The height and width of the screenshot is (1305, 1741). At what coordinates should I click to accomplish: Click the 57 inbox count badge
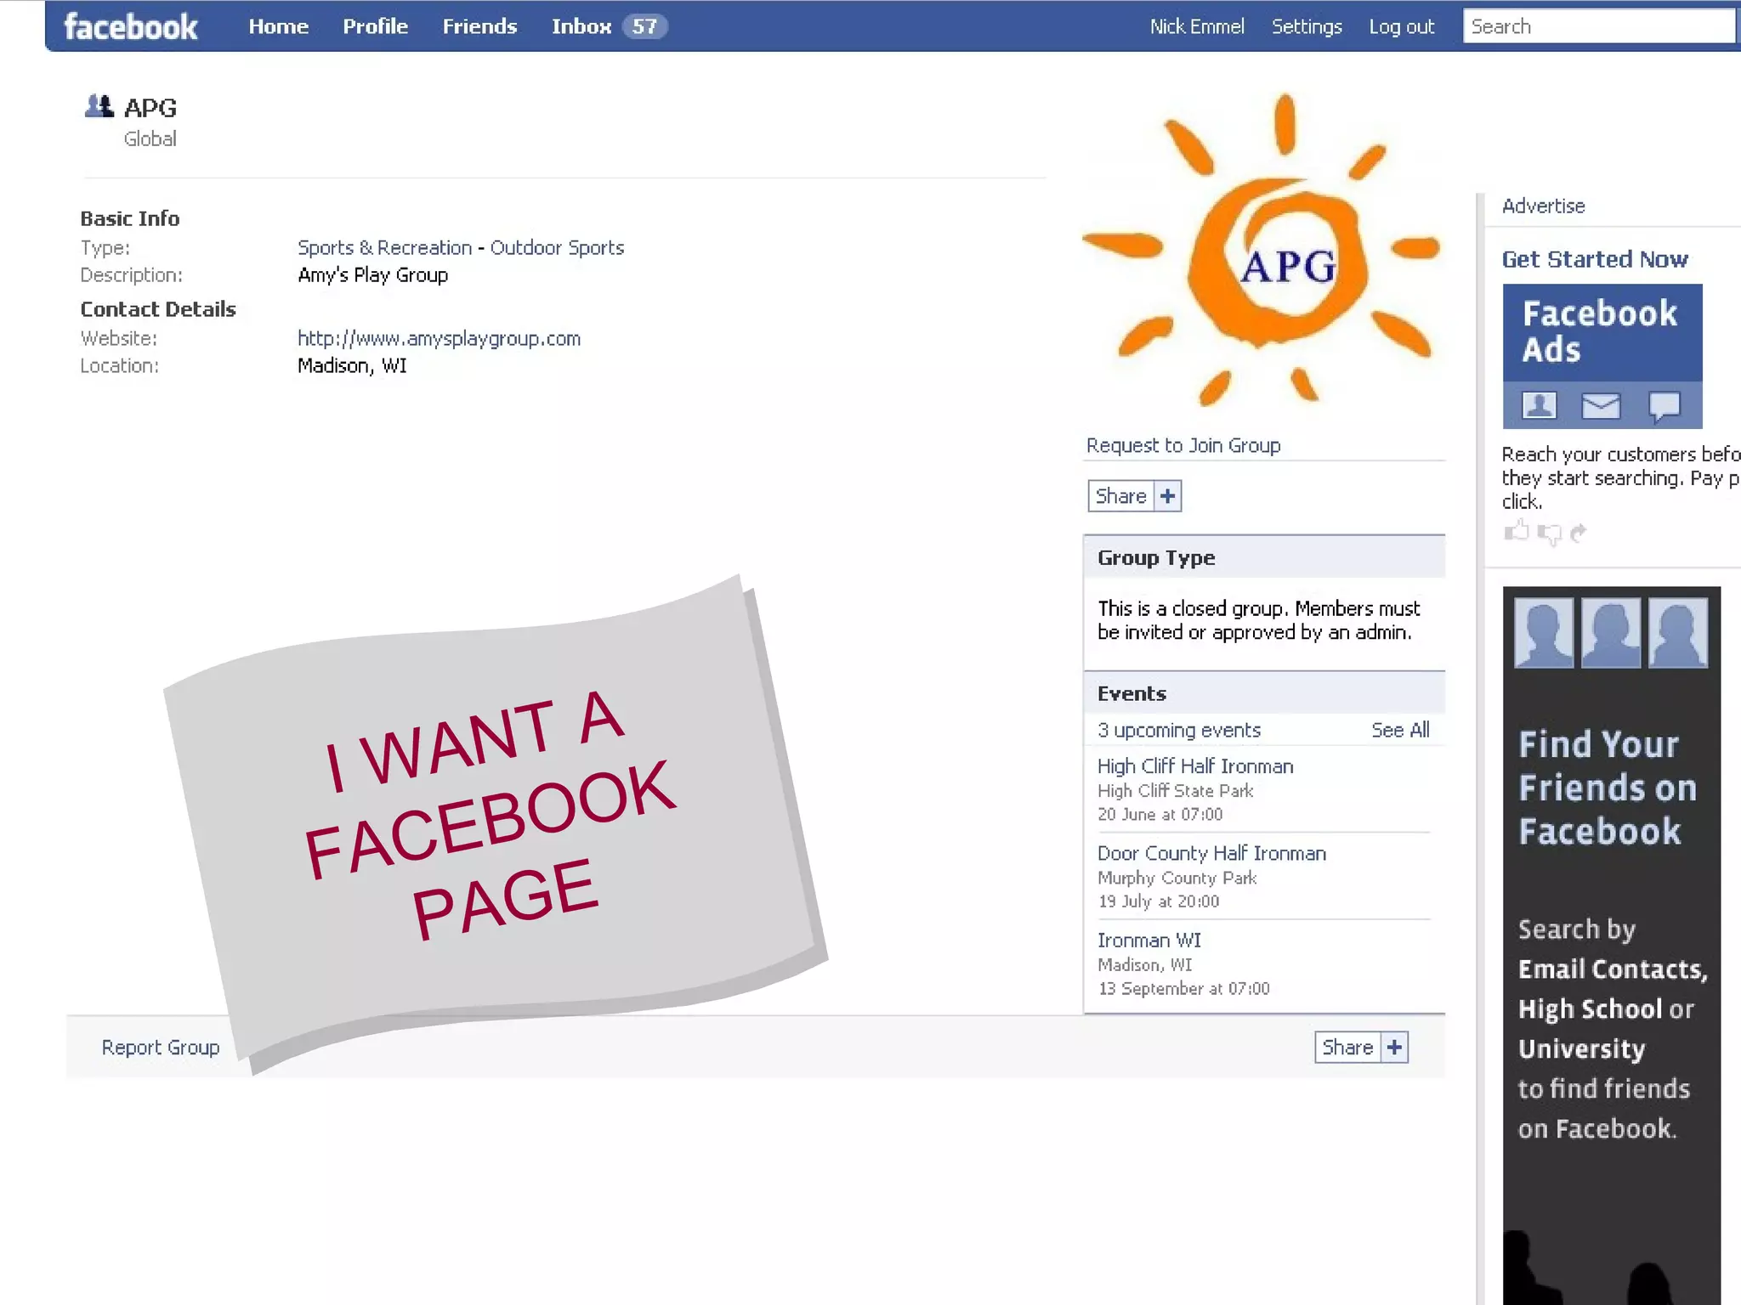pyautogui.click(x=644, y=26)
